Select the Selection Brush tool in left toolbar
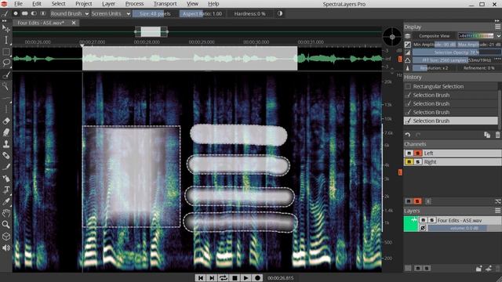This screenshot has width=502, height=282. pyautogui.click(x=6, y=74)
